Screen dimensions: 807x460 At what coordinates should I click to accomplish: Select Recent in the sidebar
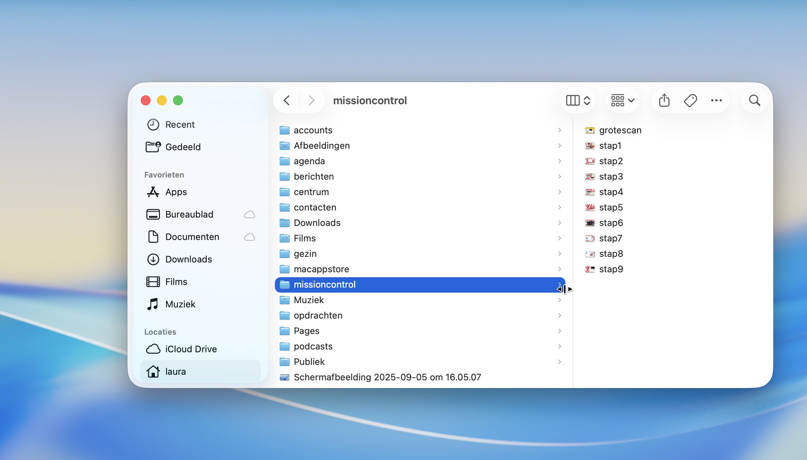click(180, 125)
